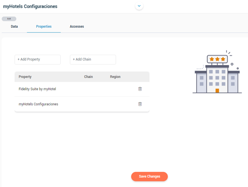Focus the Add Chain input field

(x=93, y=59)
